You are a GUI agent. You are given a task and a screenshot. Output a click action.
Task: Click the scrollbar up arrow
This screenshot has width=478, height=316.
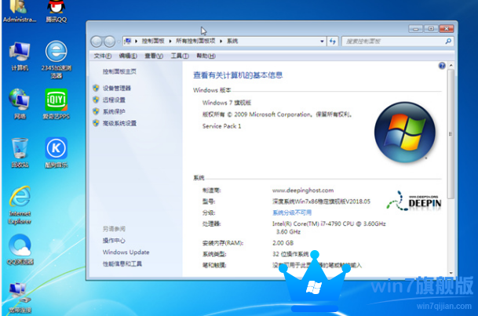click(451, 65)
